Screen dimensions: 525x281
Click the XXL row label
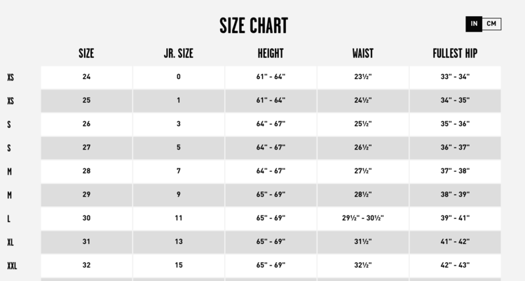click(12, 266)
